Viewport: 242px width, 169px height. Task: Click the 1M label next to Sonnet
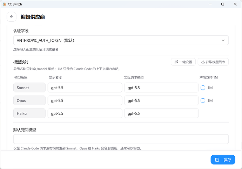click(x=210, y=88)
